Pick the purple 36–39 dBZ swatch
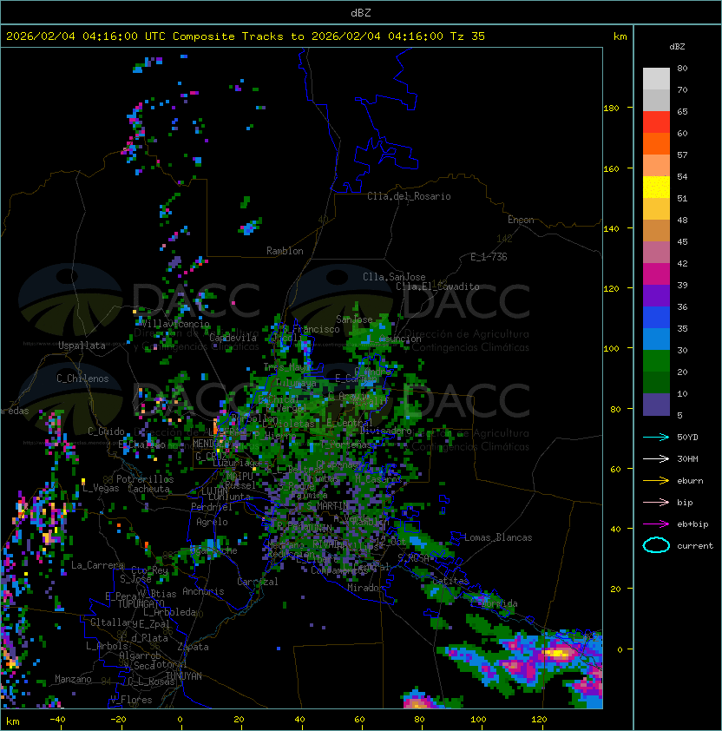This screenshot has width=722, height=731. point(656,295)
